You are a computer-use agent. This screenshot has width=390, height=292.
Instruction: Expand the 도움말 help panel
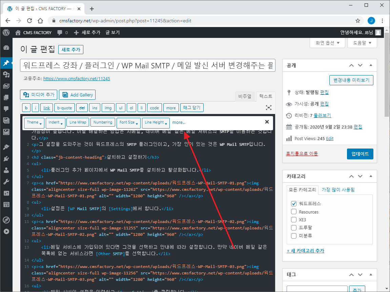point(362,43)
